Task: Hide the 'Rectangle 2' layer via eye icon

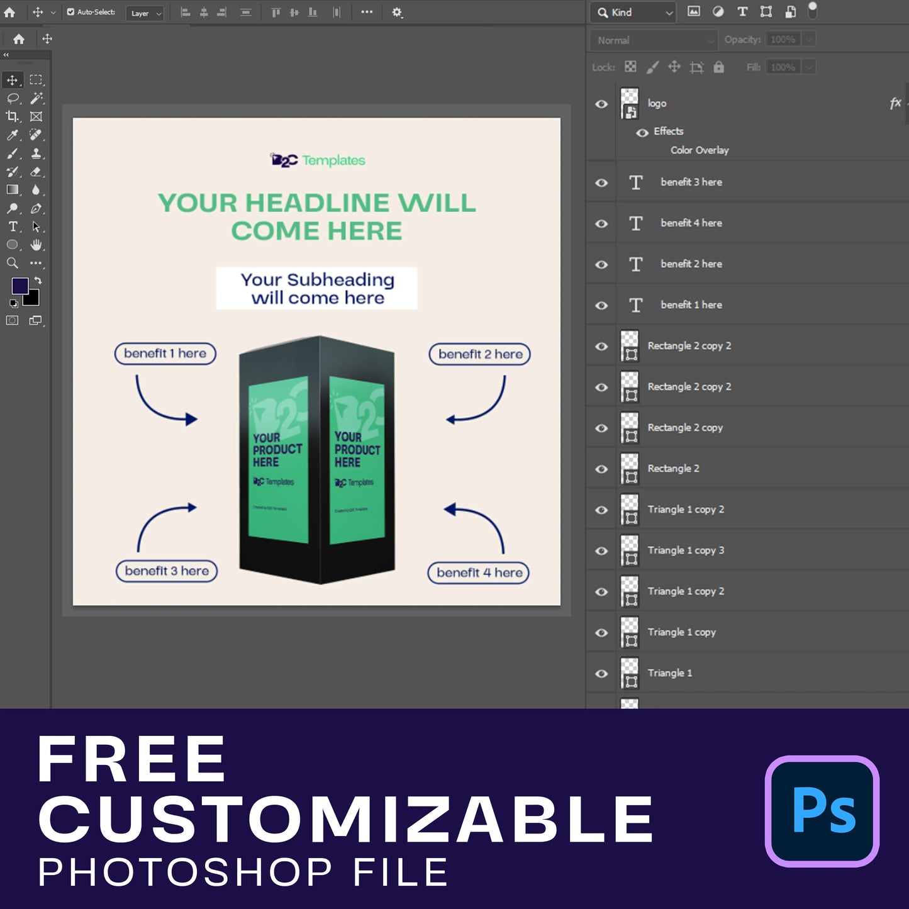Action: click(x=601, y=469)
